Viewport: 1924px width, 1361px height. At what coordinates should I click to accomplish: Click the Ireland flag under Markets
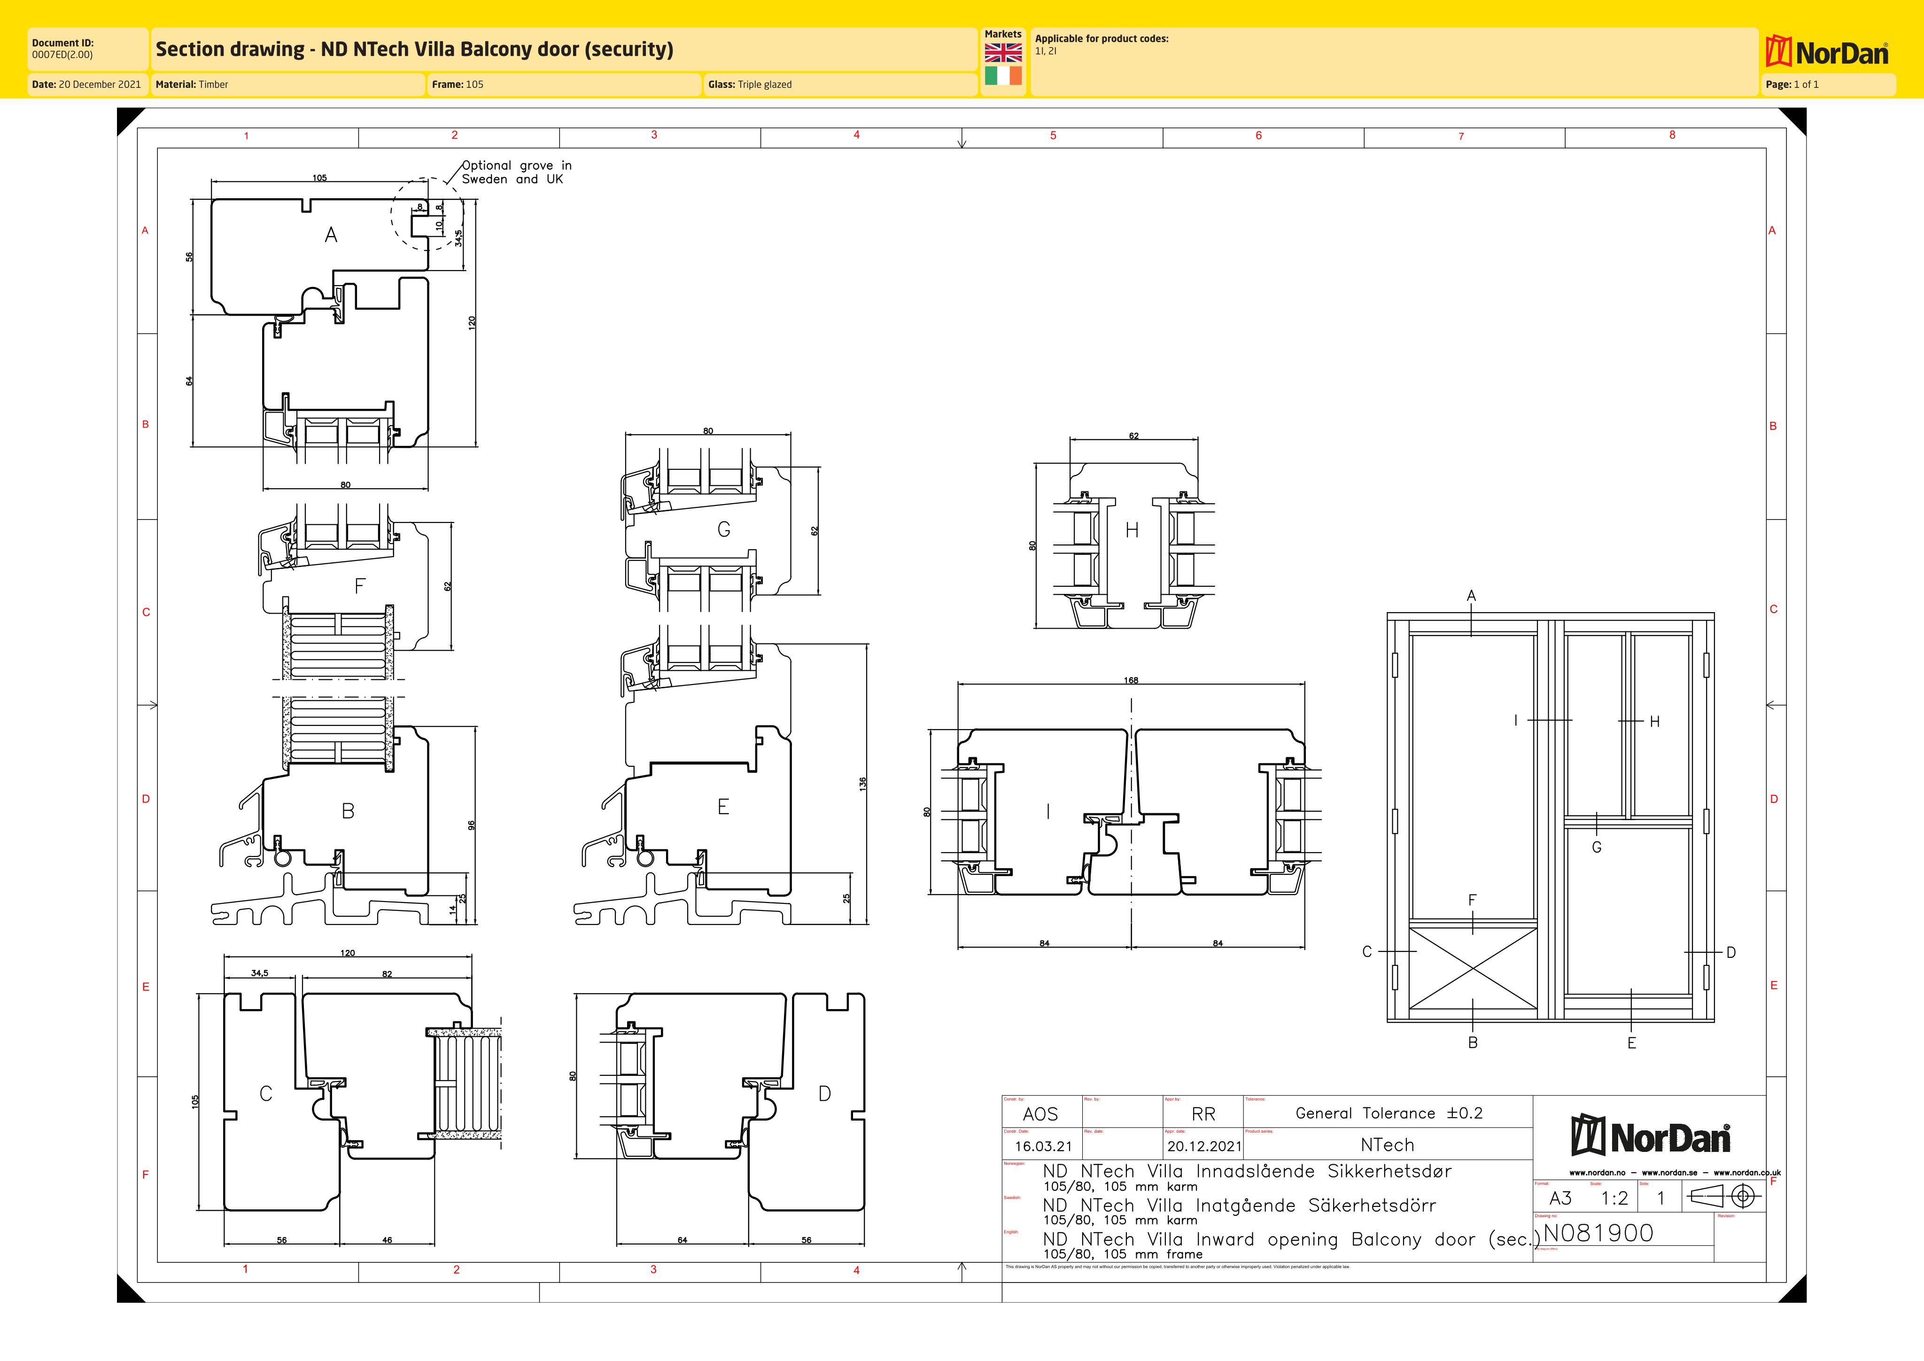[x=1003, y=76]
